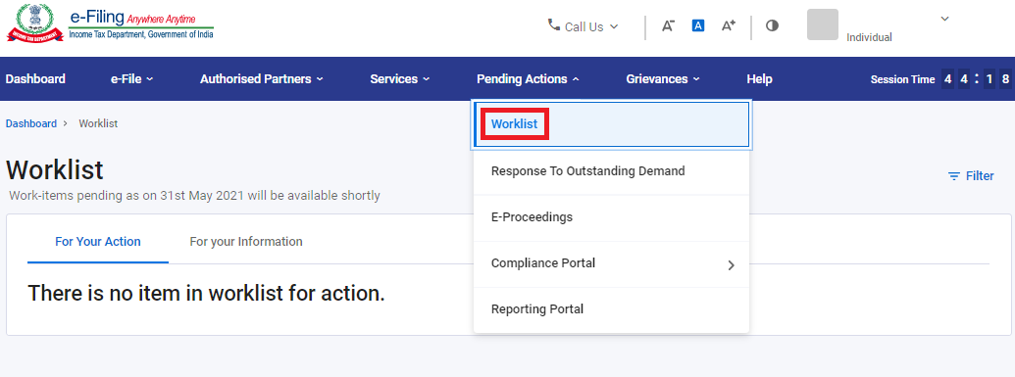The width and height of the screenshot is (1015, 377).
Task: Click the e-Filing Income Tax Department logo
Action: pyautogui.click(x=110, y=23)
